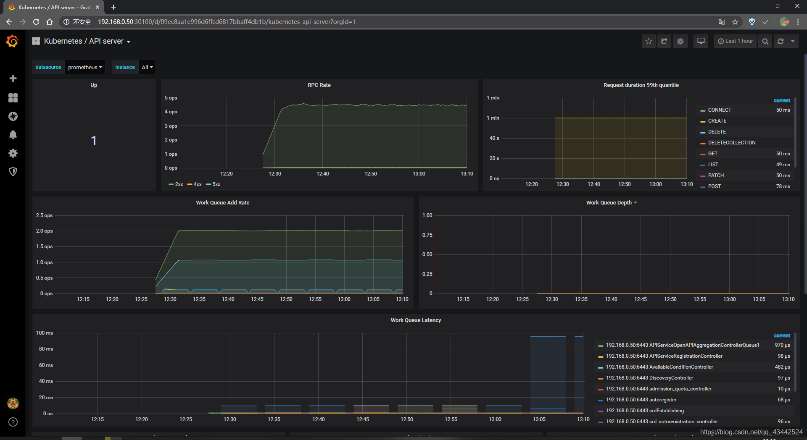This screenshot has height=440, width=807.
Task: Toggle the LIST legend series
Action: click(713, 165)
